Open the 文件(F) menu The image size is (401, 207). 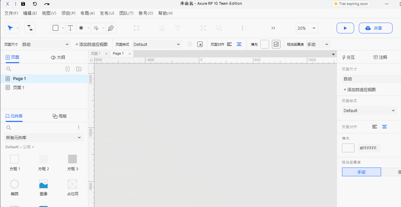pyautogui.click(x=11, y=13)
